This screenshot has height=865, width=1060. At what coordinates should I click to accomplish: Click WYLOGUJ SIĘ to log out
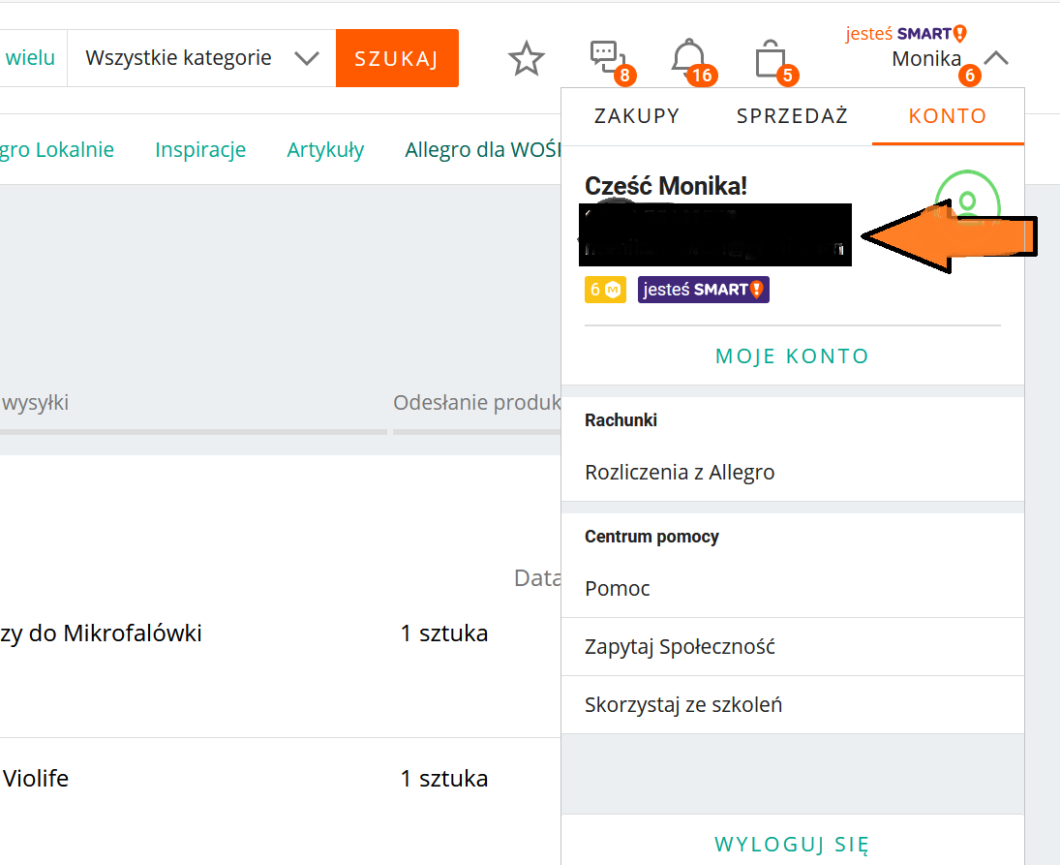click(x=792, y=844)
